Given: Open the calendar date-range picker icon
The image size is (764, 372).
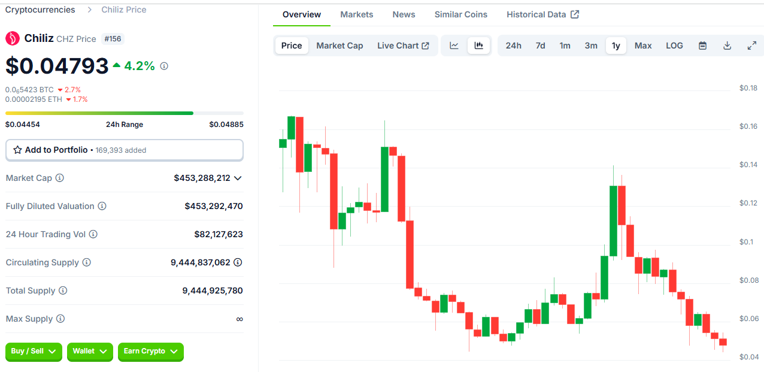Looking at the screenshot, I should click(x=702, y=45).
